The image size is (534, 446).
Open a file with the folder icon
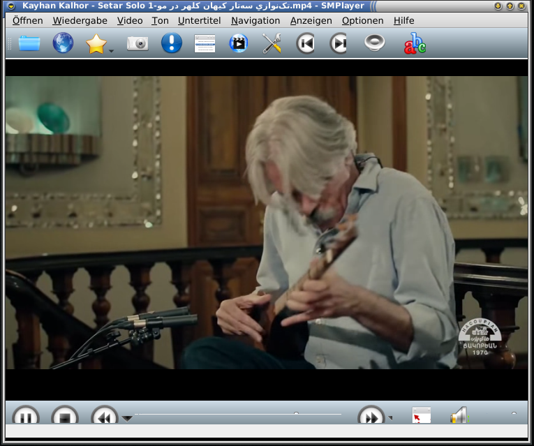[x=29, y=44]
